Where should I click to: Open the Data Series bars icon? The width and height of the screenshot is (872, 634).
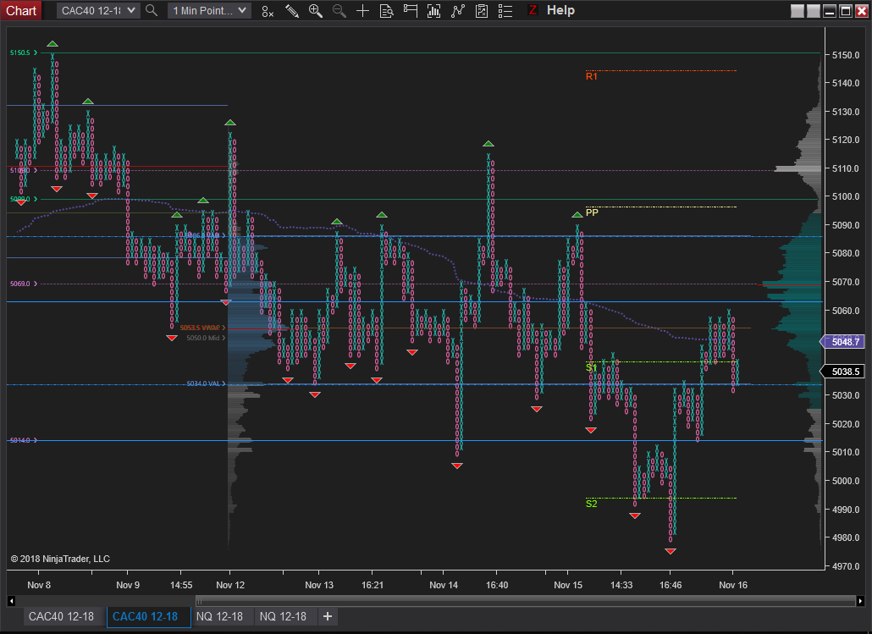pos(433,11)
